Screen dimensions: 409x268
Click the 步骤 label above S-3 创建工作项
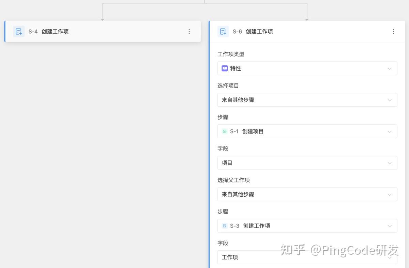point(223,212)
